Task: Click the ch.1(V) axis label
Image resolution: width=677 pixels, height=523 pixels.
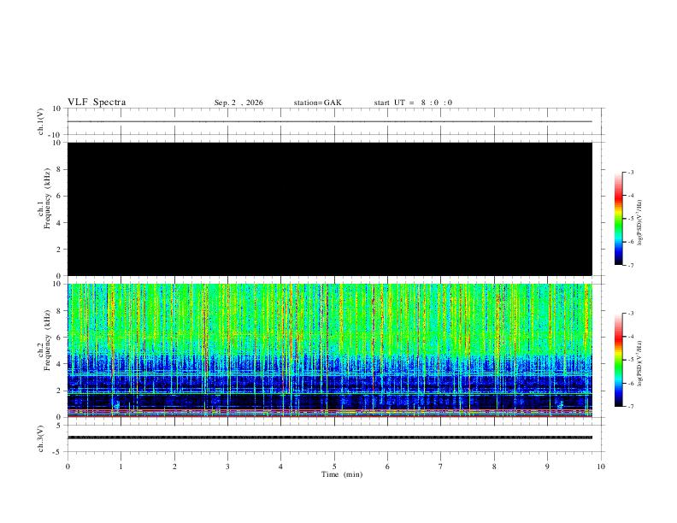Action: [x=41, y=121]
